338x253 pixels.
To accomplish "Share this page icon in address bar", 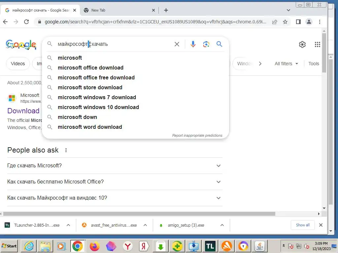I will [x=275, y=22].
